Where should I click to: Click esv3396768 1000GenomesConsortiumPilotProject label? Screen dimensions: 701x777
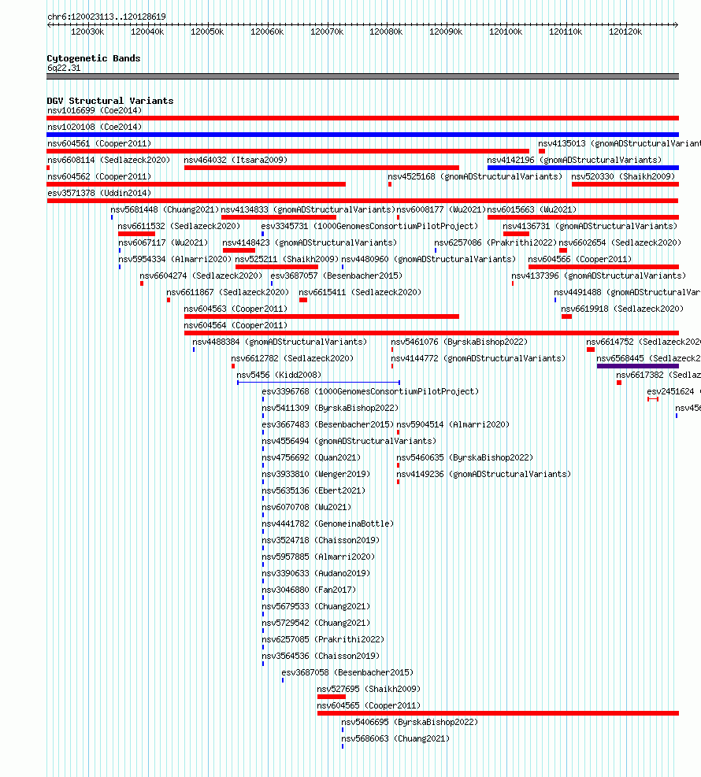[370, 391]
